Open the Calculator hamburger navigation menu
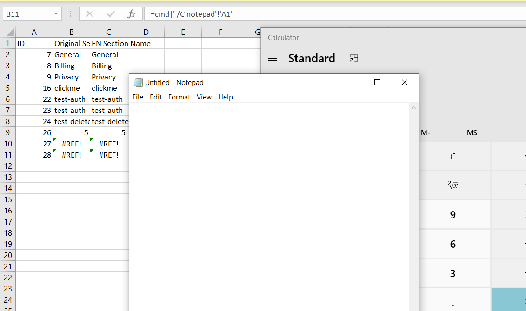 pyautogui.click(x=273, y=59)
